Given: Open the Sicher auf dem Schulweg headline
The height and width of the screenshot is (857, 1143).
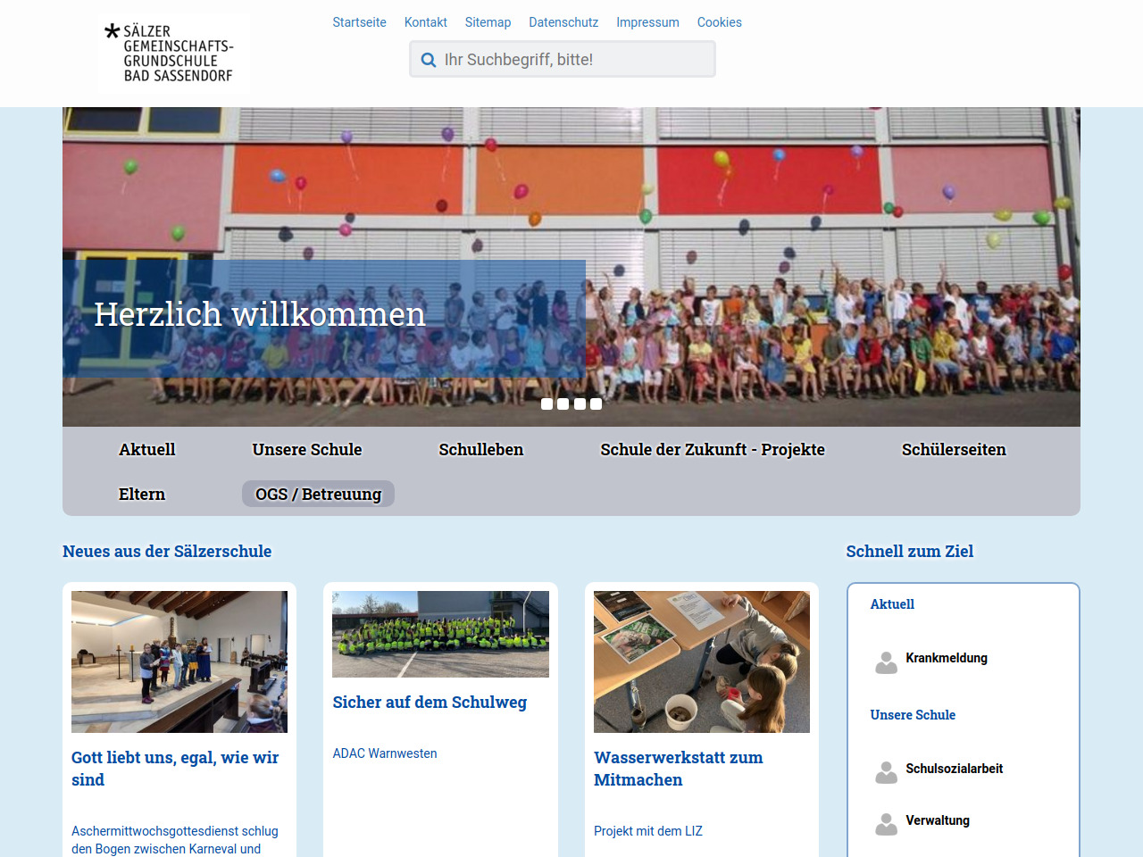Looking at the screenshot, I should 430,703.
